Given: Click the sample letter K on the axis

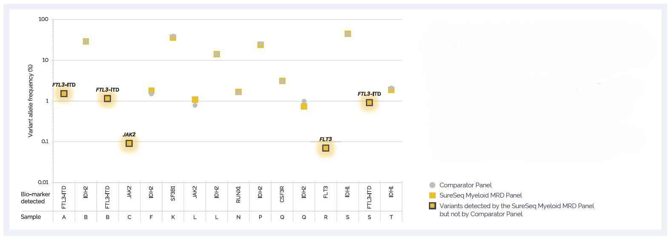Looking at the screenshot, I should [x=173, y=217].
